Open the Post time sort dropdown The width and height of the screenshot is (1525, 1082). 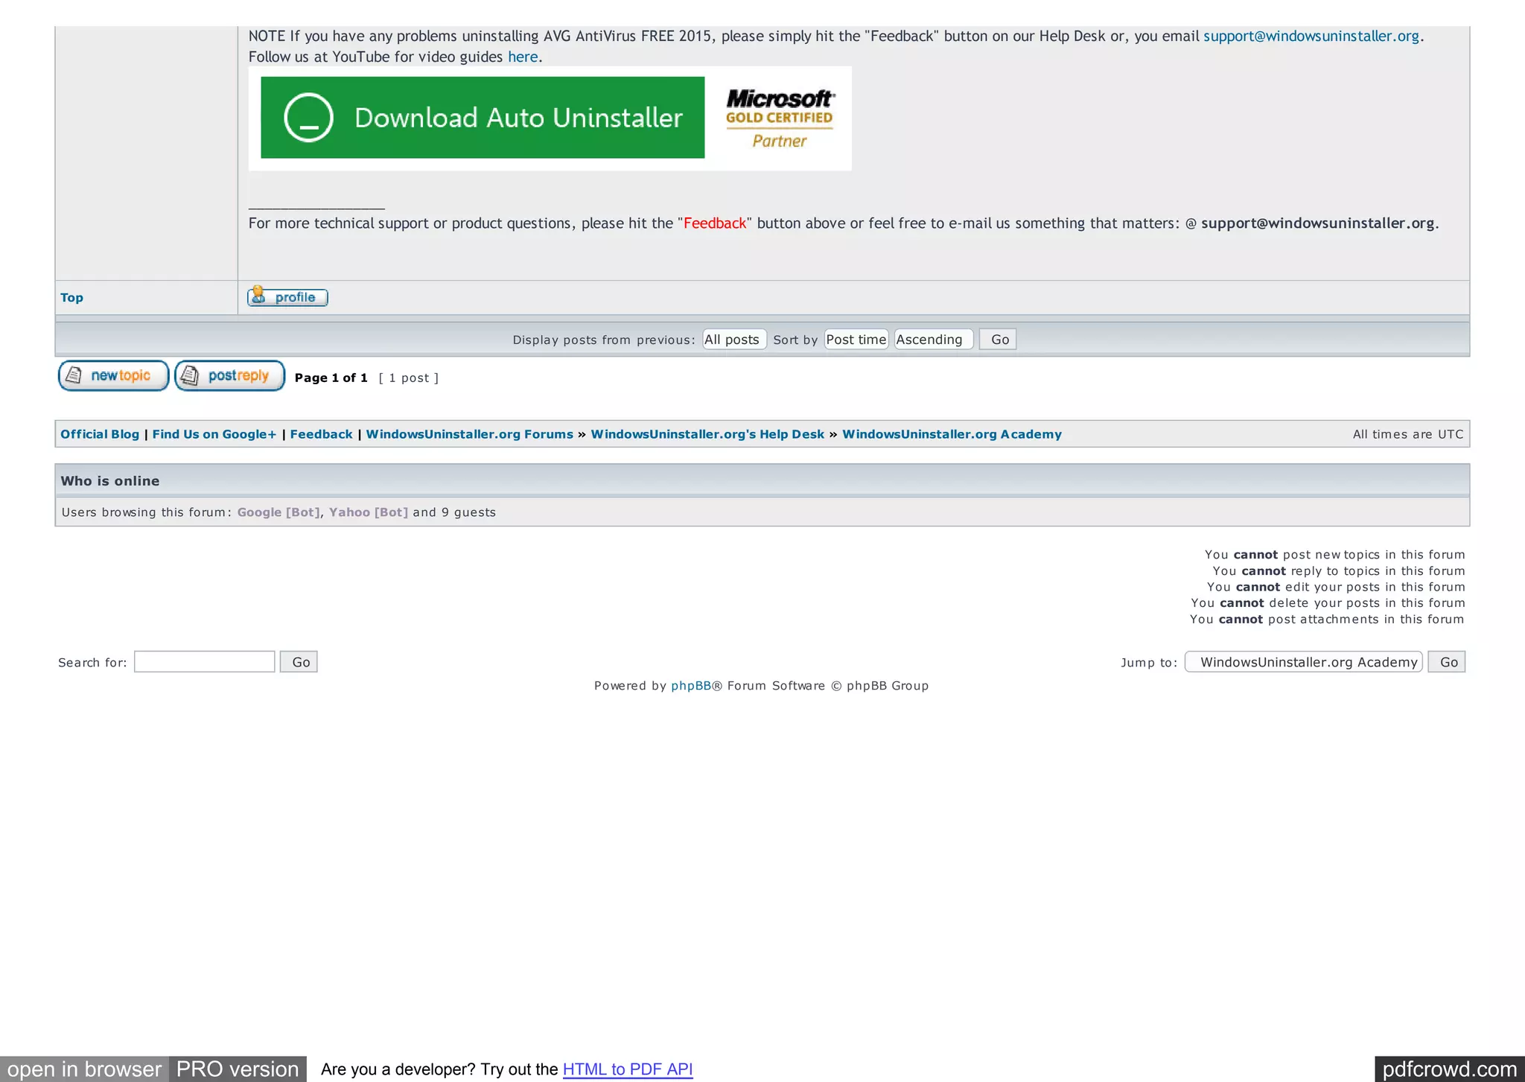tap(856, 340)
